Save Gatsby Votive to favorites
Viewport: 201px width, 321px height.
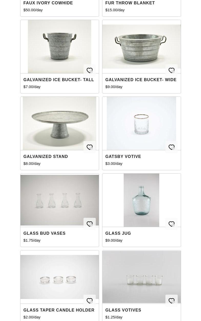click(x=172, y=147)
